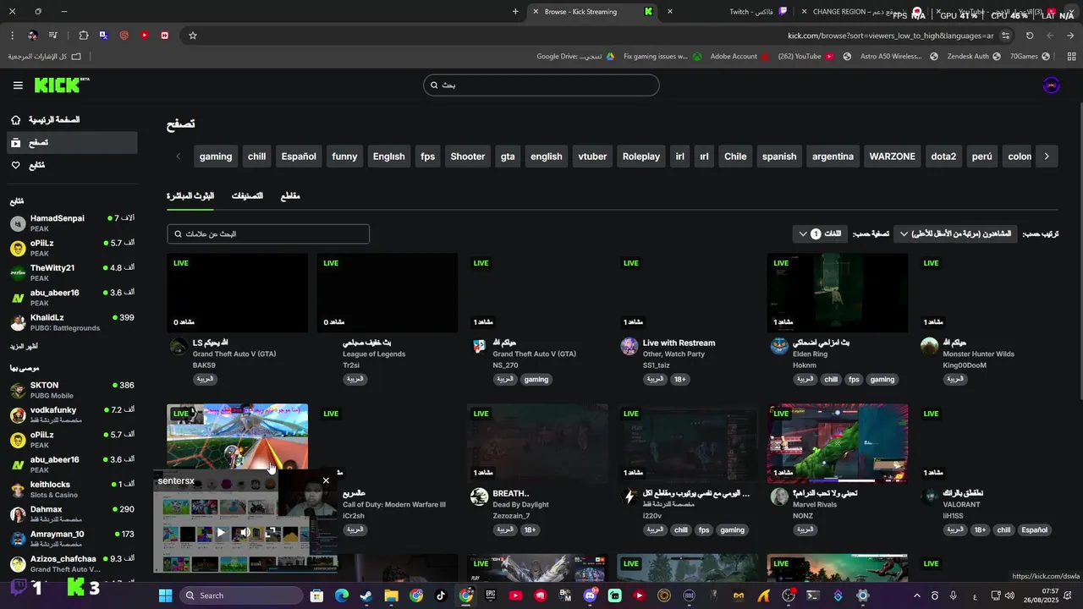Open the browser extensions puzzle icon
This screenshot has height=609, width=1083.
[x=83, y=36]
